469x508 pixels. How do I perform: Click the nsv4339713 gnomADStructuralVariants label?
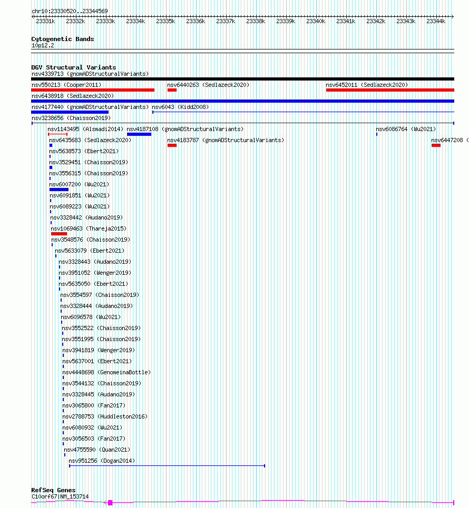pos(90,74)
